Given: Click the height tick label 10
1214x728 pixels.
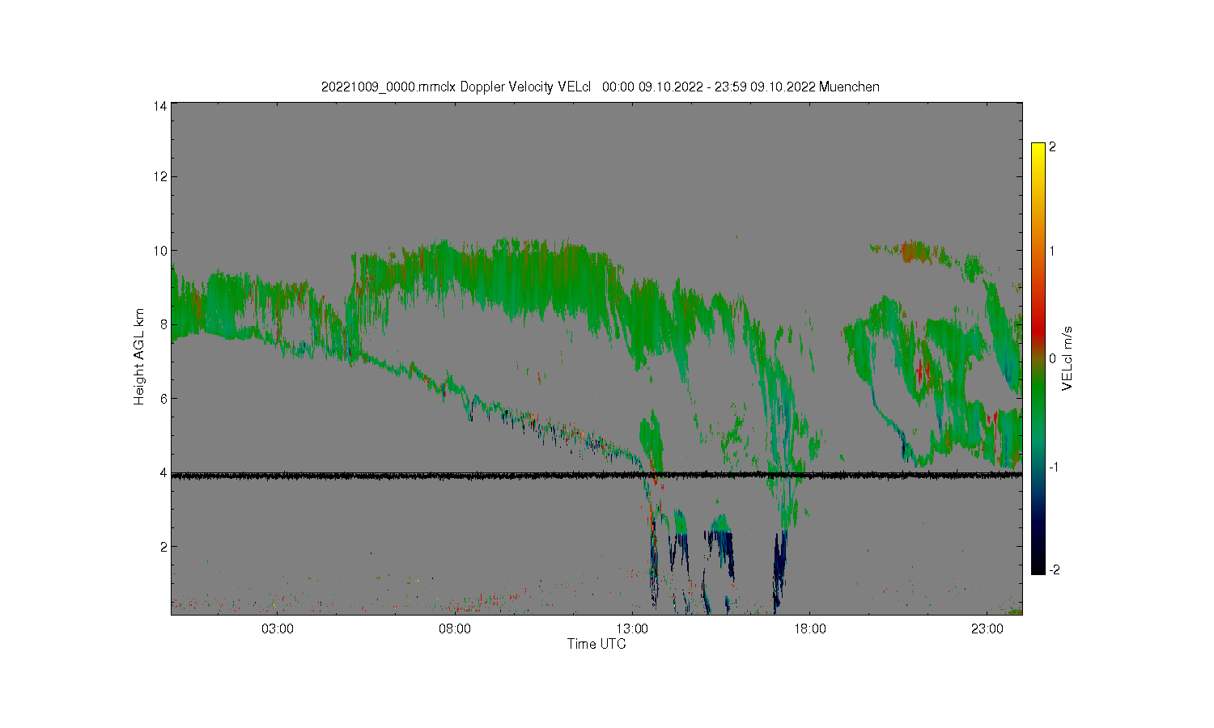Looking at the screenshot, I should point(161,251).
